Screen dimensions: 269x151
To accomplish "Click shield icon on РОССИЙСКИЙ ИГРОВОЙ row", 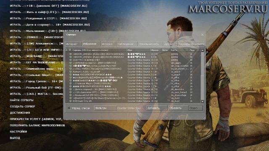I will (71, 75).
